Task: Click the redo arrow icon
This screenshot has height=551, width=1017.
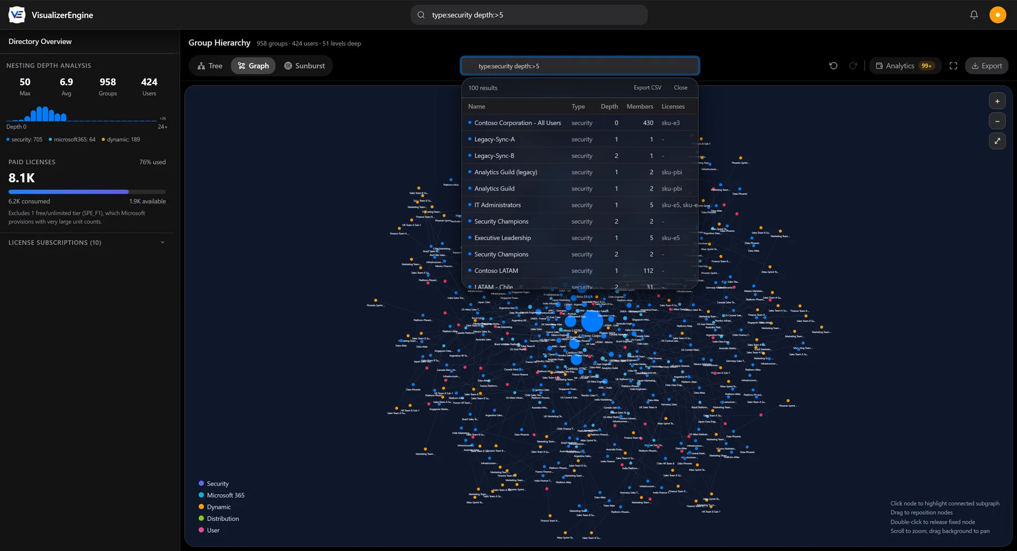Action: point(853,66)
